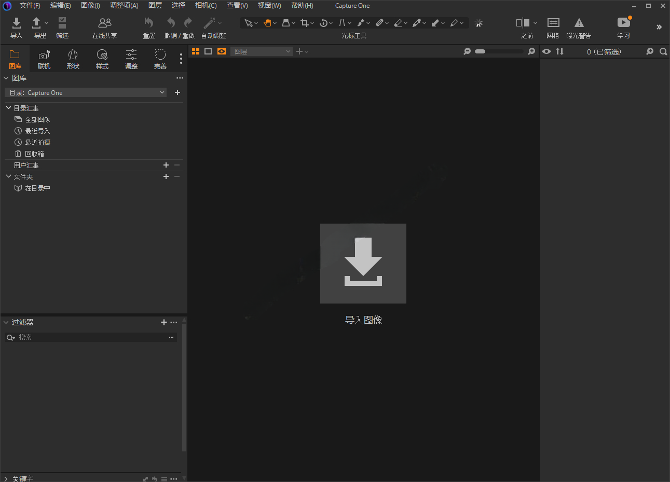Enable thumbnail grid view in browser toolbar

click(196, 51)
